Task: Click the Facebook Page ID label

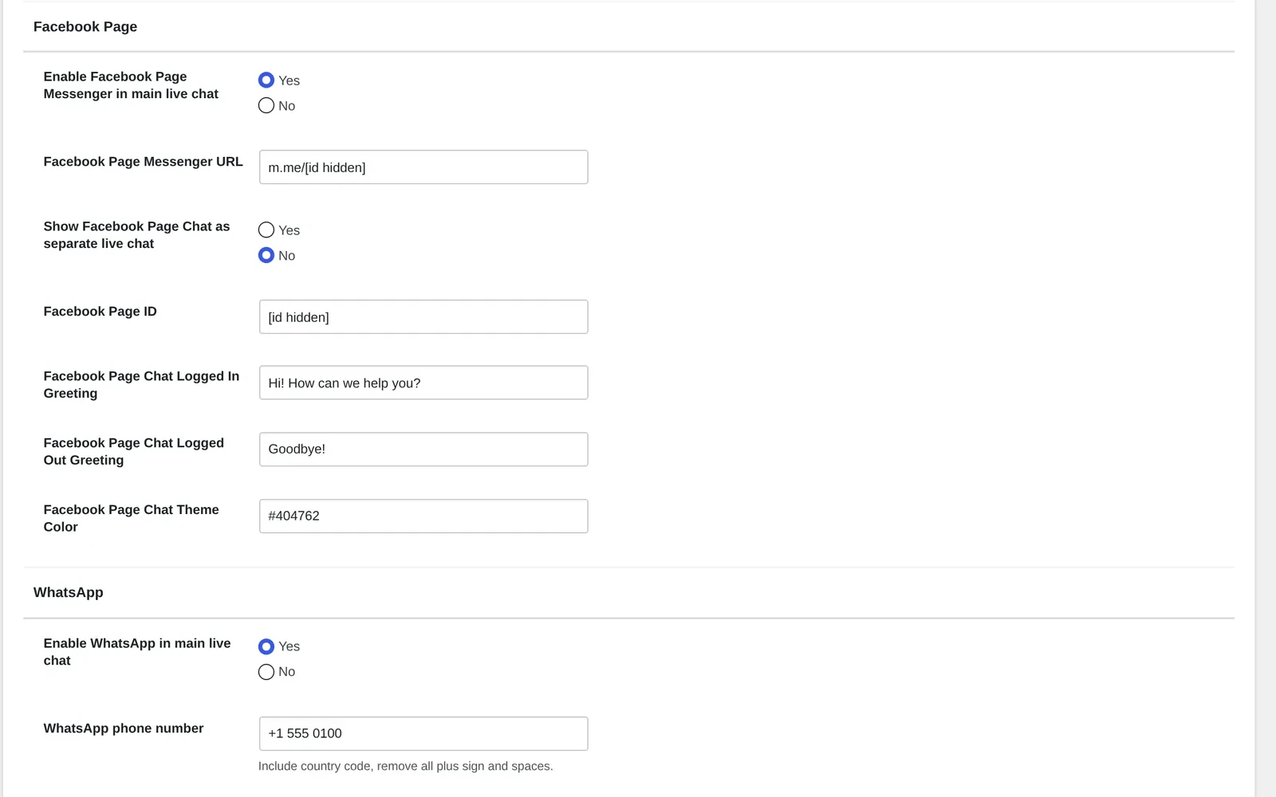Action: (x=100, y=312)
